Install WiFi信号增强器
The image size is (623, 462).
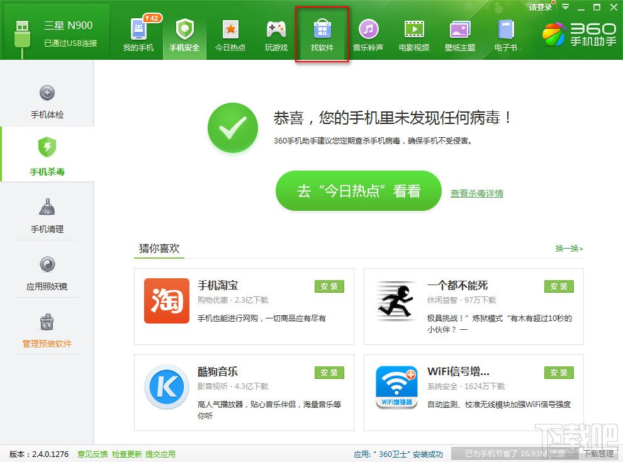coord(559,372)
